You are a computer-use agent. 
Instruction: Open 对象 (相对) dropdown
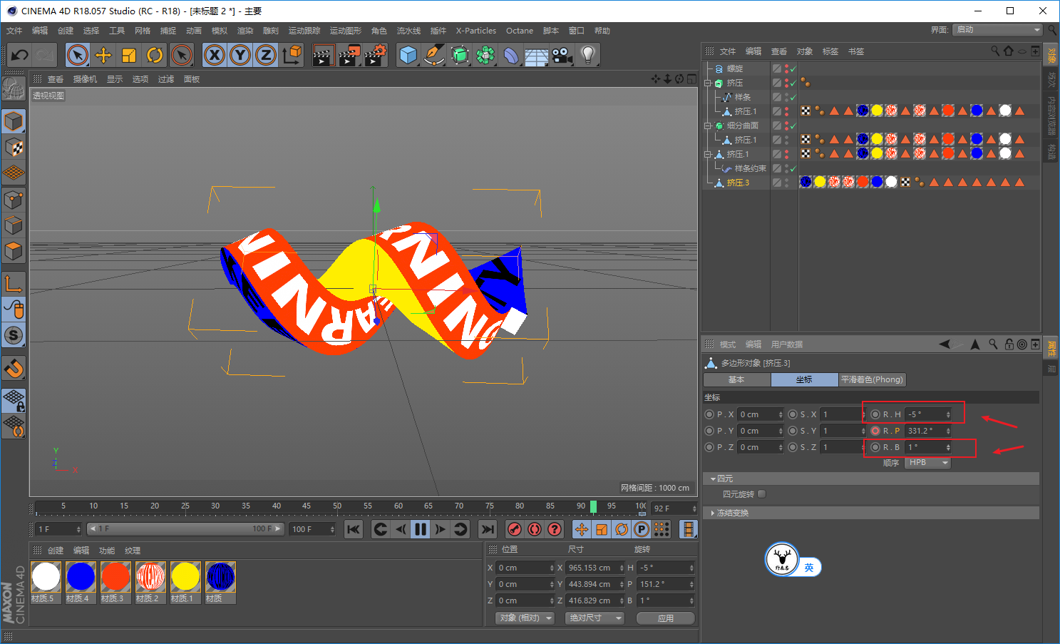(526, 618)
